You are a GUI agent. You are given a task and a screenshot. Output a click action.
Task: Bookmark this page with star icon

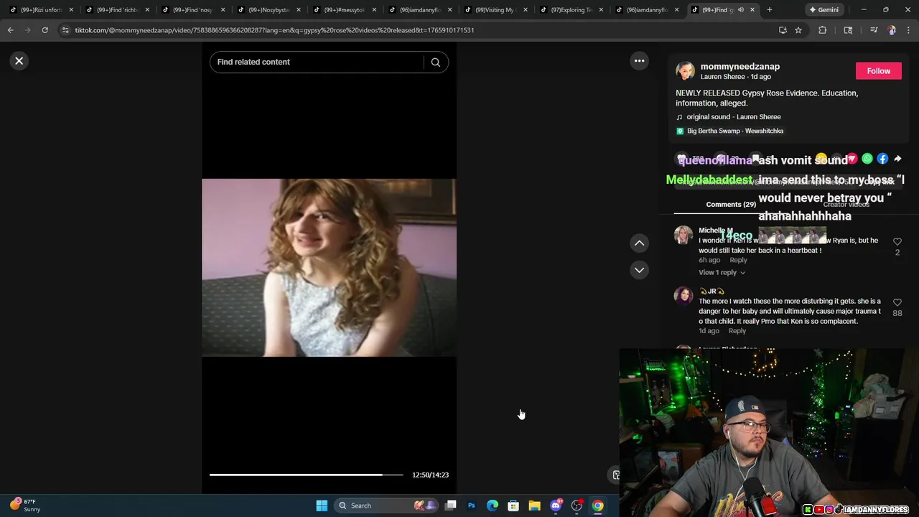click(x=798, y=30)
